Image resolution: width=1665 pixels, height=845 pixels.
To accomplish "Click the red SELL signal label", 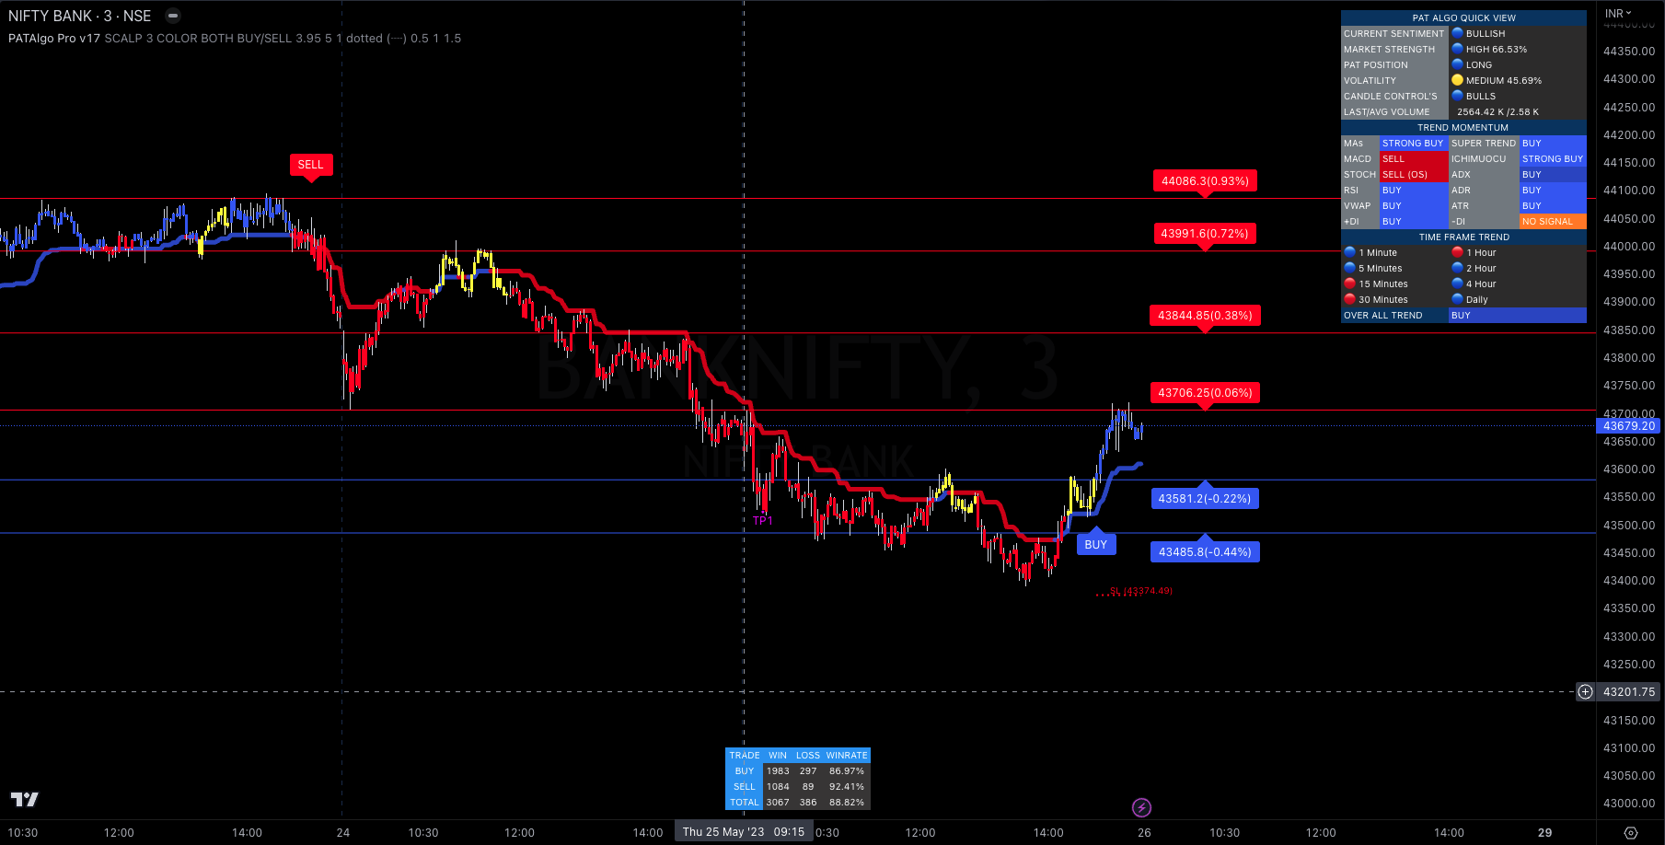I will coord(311,166).
